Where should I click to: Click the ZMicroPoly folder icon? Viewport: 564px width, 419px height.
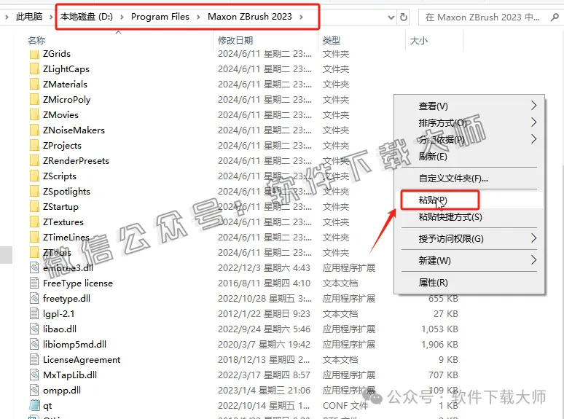pos(34,100)
